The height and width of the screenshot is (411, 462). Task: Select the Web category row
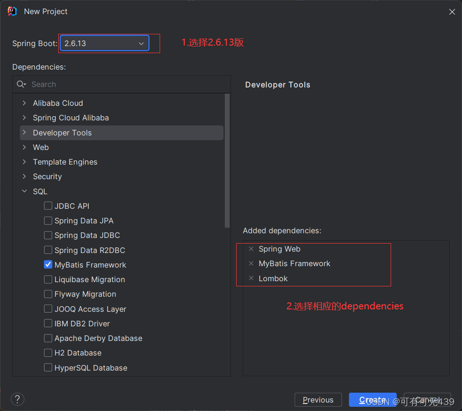pos(122,147)
